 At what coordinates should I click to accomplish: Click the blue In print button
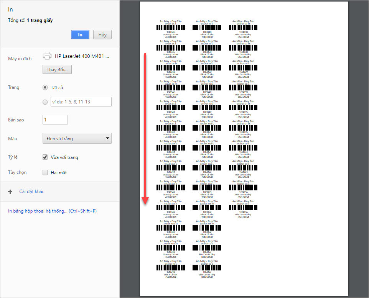[x=80, y=34]
